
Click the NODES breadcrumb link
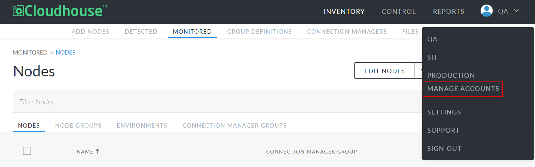[65, 53]
